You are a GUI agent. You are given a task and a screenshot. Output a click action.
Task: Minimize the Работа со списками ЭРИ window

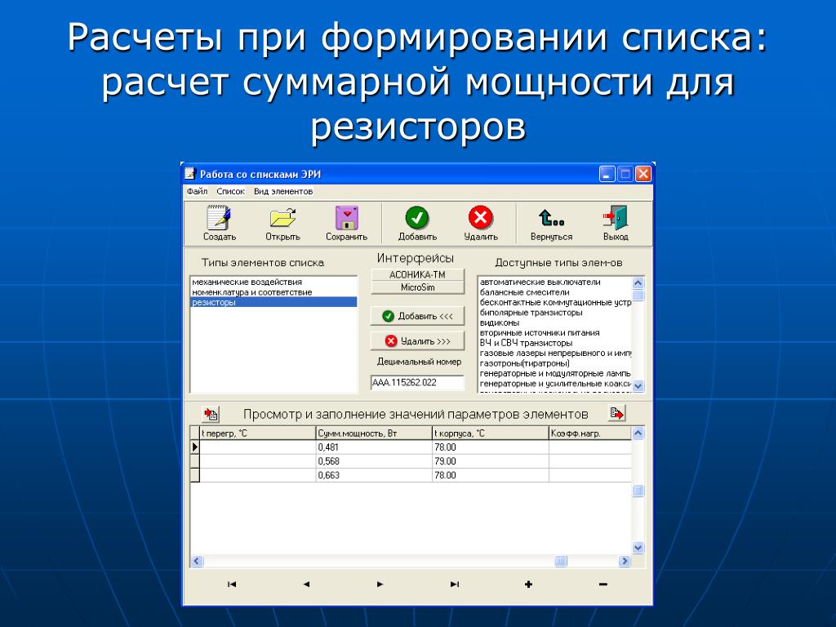coord(607,174)
